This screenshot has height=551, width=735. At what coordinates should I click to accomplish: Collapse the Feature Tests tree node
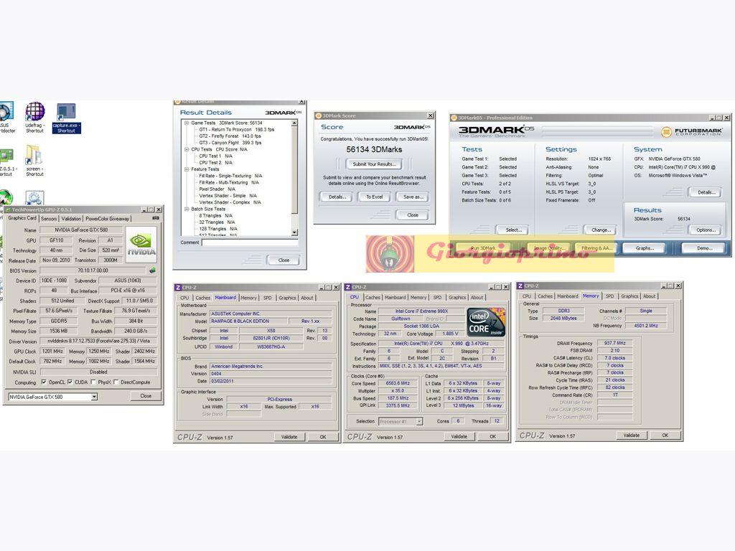(x=186, y=169)
